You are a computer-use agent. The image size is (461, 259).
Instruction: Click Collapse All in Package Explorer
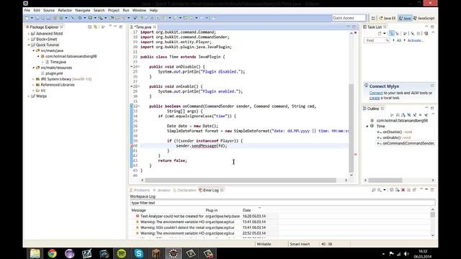pos(89,27)
